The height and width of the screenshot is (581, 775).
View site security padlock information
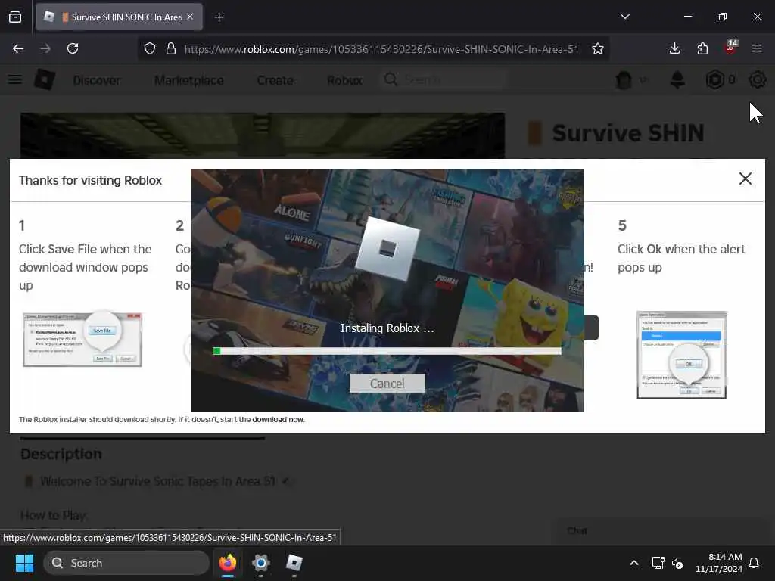[171, 49]
